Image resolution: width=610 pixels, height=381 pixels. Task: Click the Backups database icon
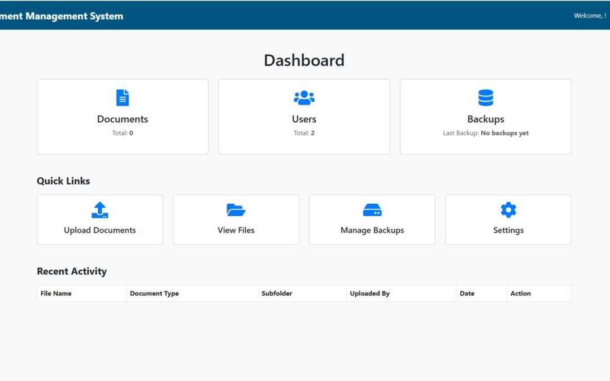(485, 97)
